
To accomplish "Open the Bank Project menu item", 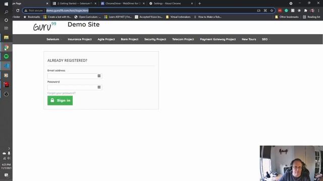I will tap(130, 39).
